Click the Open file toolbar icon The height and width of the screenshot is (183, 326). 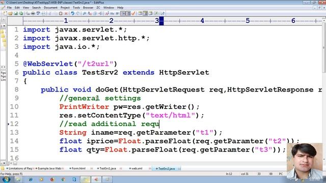pos(10,14)
